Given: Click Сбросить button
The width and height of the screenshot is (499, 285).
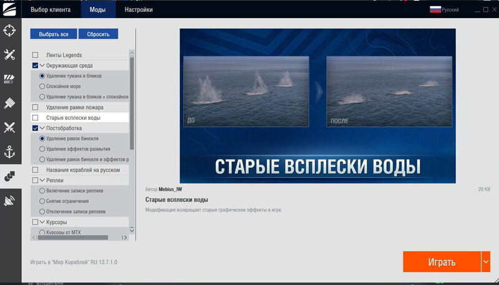Looking at the screenshot, I should point(99,34).
